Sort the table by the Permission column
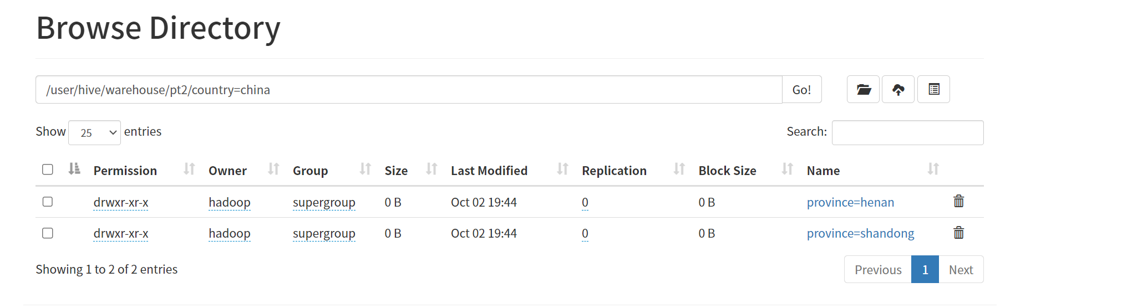The image size is (1122, 308). tap(125, 171)
